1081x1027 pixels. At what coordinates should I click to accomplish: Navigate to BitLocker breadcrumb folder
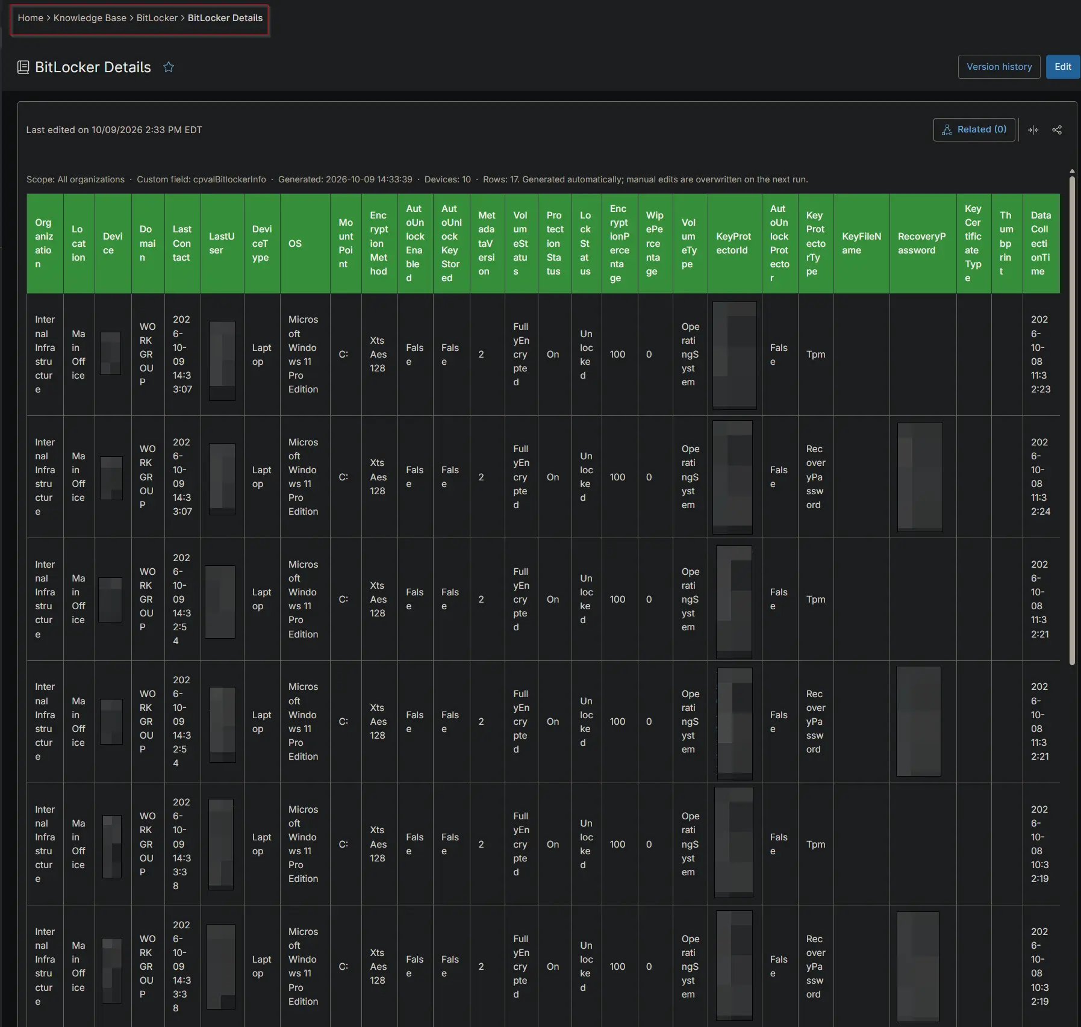click(157, 18)
